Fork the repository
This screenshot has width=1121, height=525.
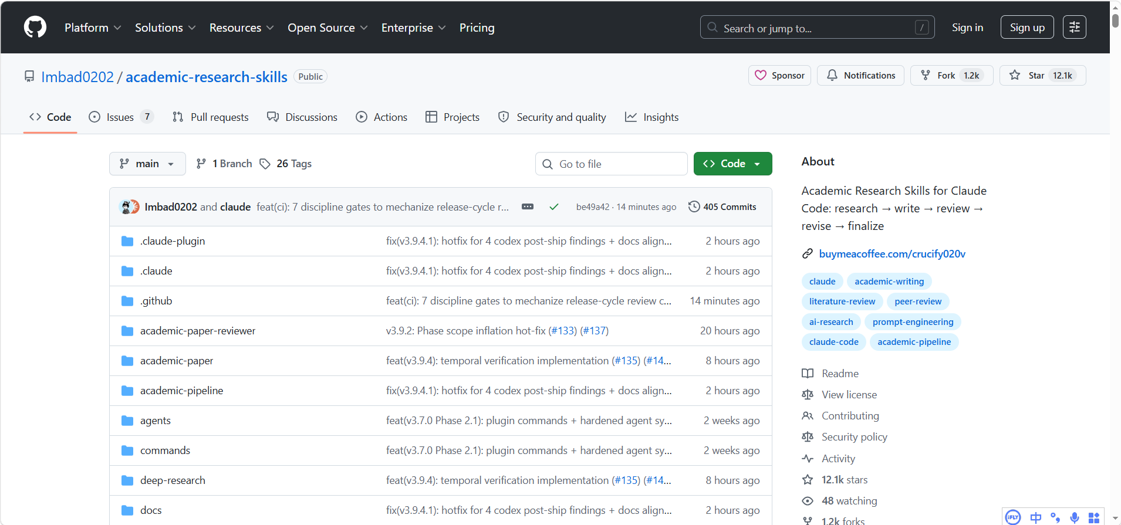(951, 75)
